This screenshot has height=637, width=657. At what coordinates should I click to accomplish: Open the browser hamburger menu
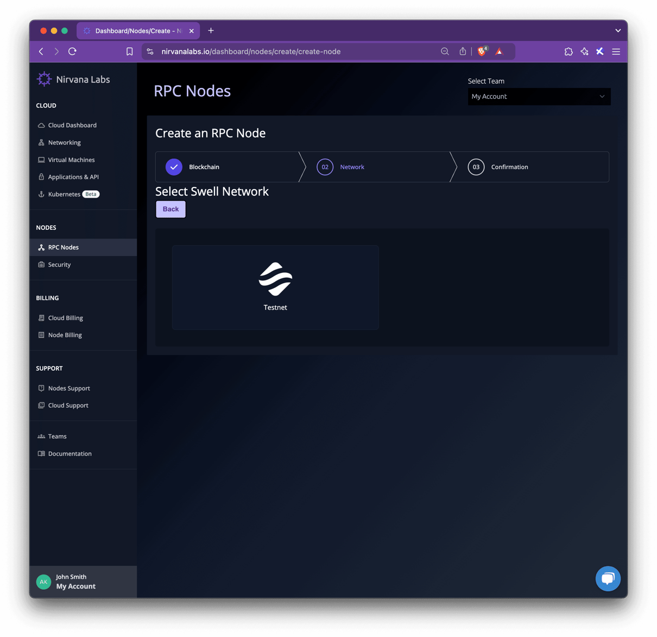[616, 52]
